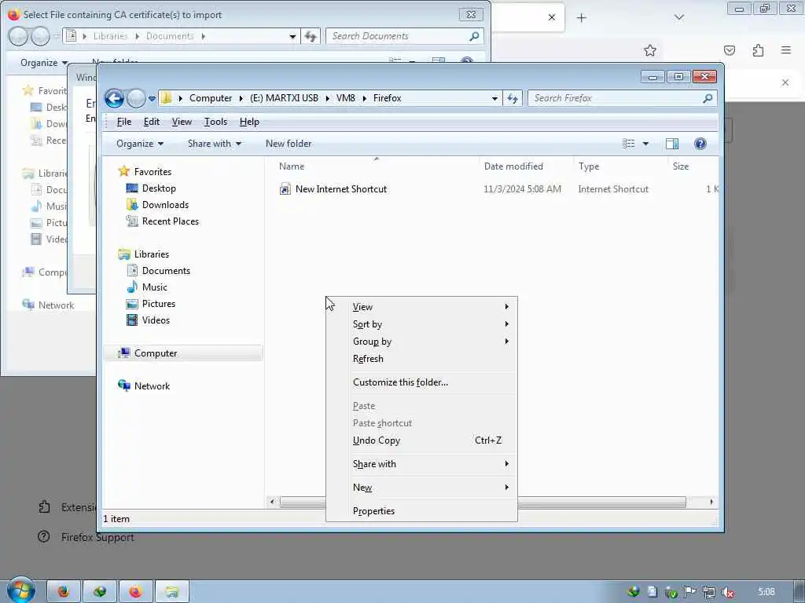This screenshot has height=603, width=805.
Task: Click VM8 in the address breadcrumb
Action: (x=346, y=98)
